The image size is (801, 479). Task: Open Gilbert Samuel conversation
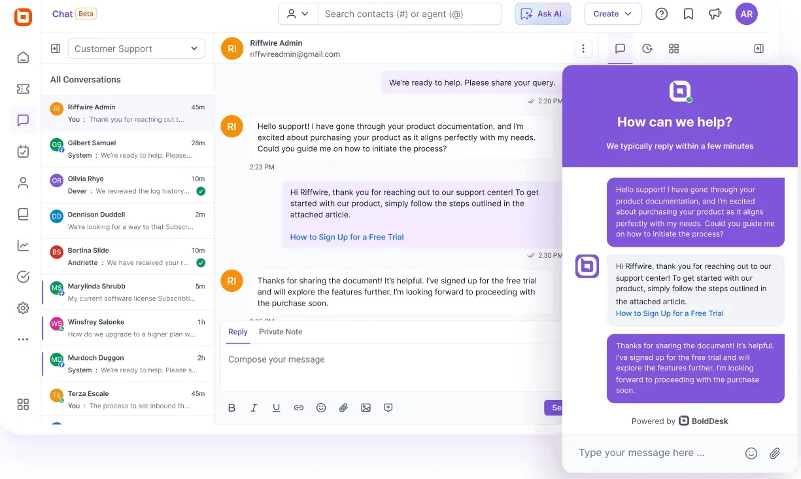coord(128,149)
